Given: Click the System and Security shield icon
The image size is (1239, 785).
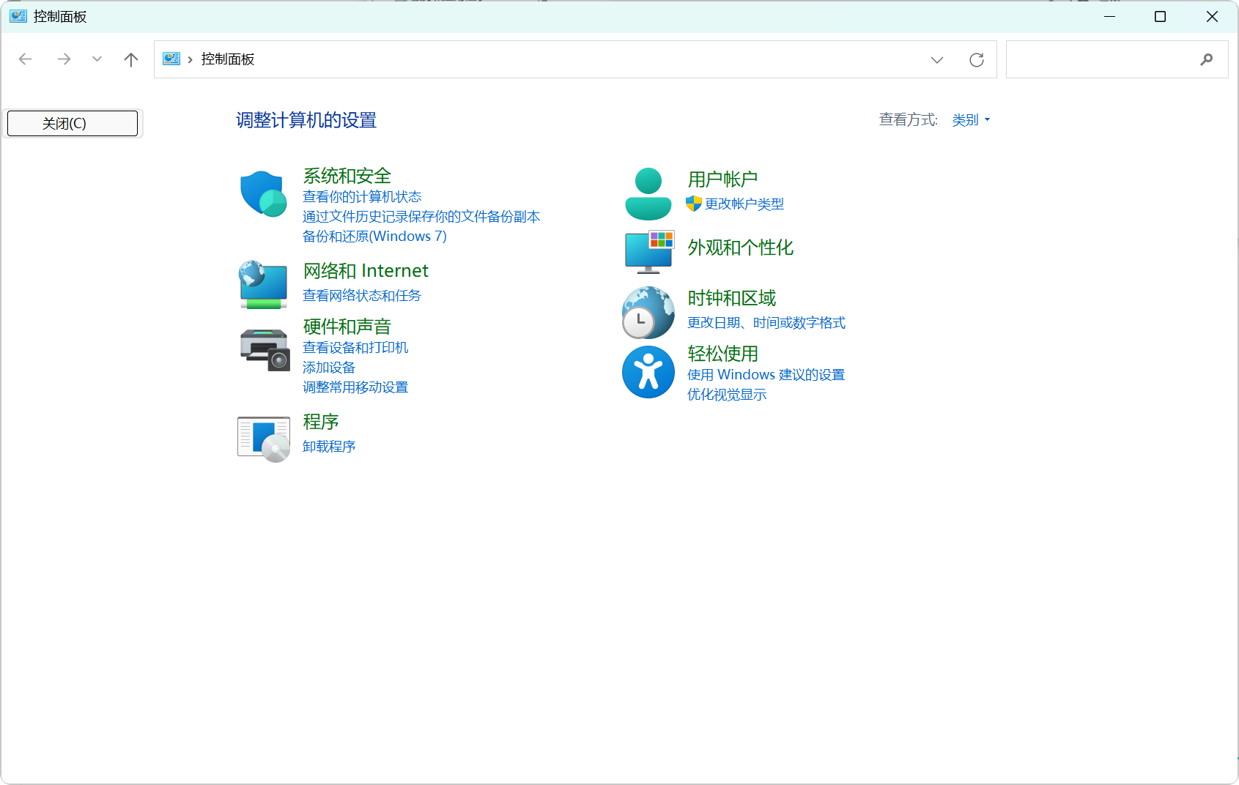Looking at the screenshot, I should (x=263, y=194).
